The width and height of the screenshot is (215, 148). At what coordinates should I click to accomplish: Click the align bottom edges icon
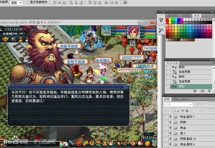[x=64, y=3]
